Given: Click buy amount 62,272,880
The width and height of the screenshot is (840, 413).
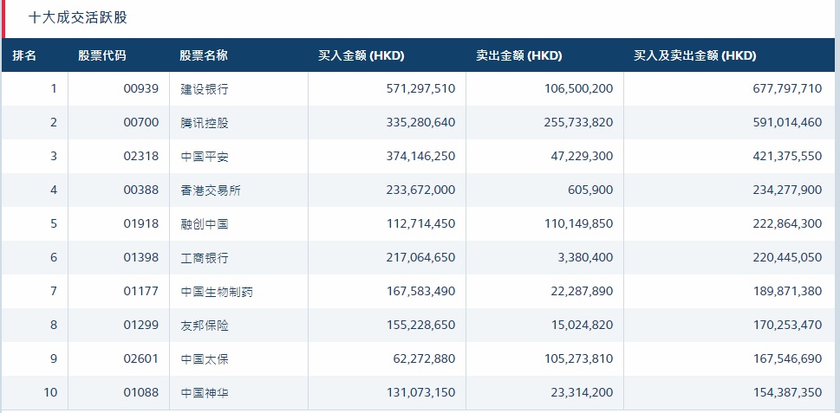Looking at the screenshot, I should (x=424, y=358).
